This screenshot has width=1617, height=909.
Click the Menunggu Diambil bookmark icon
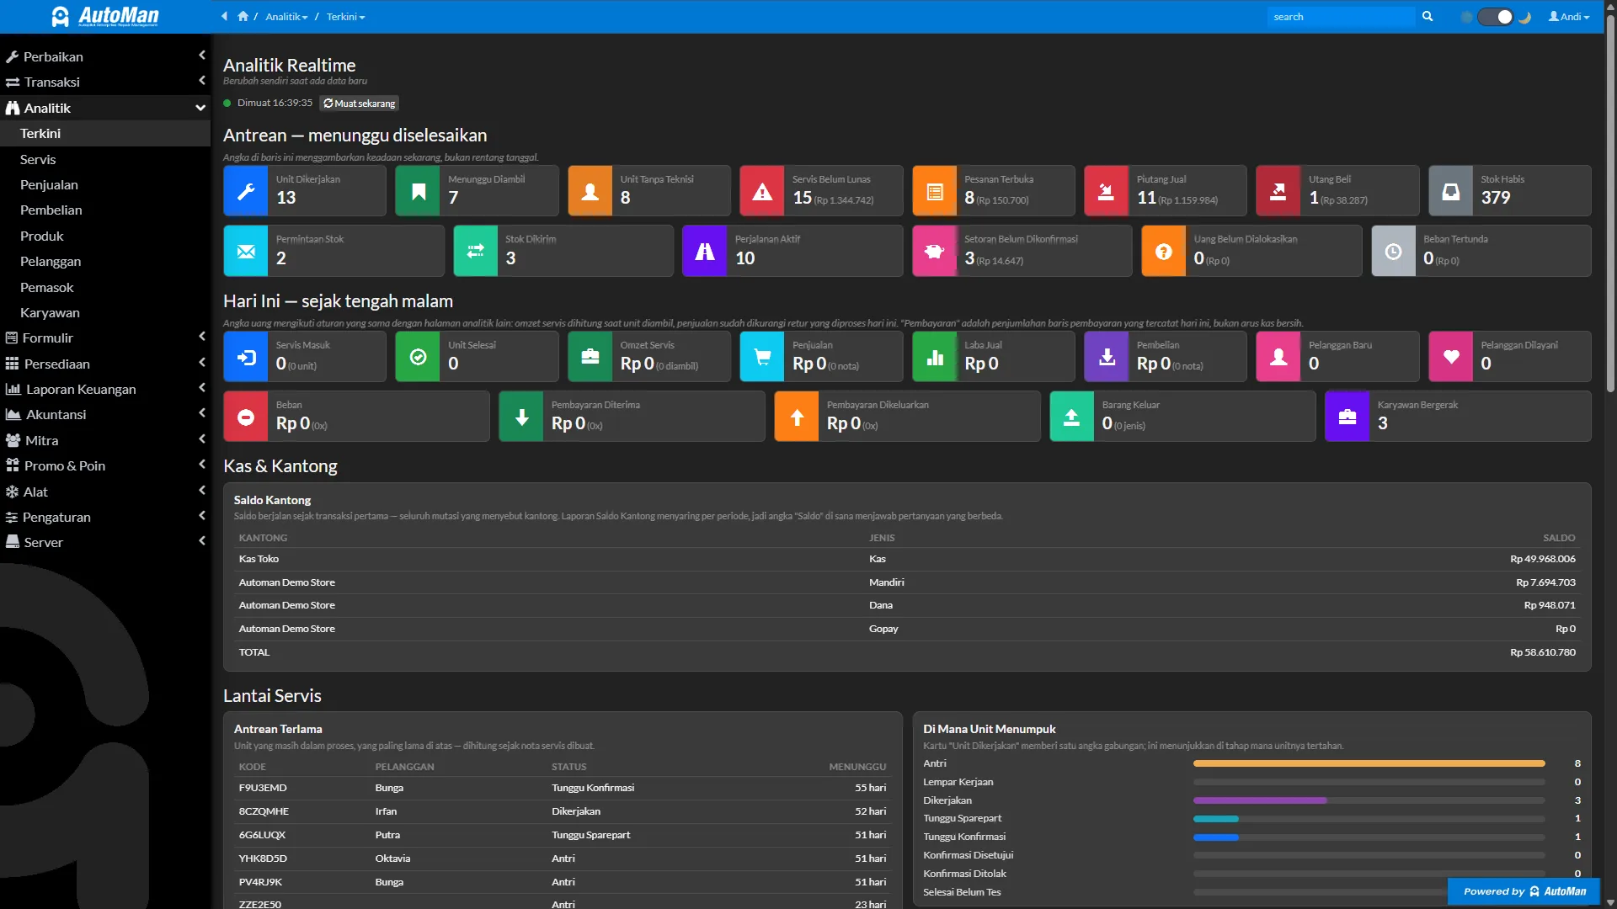[418, 191]
